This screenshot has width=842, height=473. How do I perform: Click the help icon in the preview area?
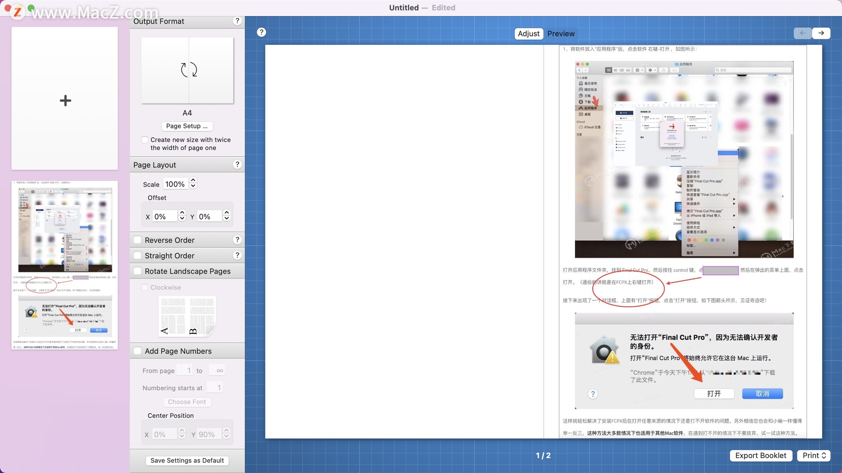click(x=261, y=32)
